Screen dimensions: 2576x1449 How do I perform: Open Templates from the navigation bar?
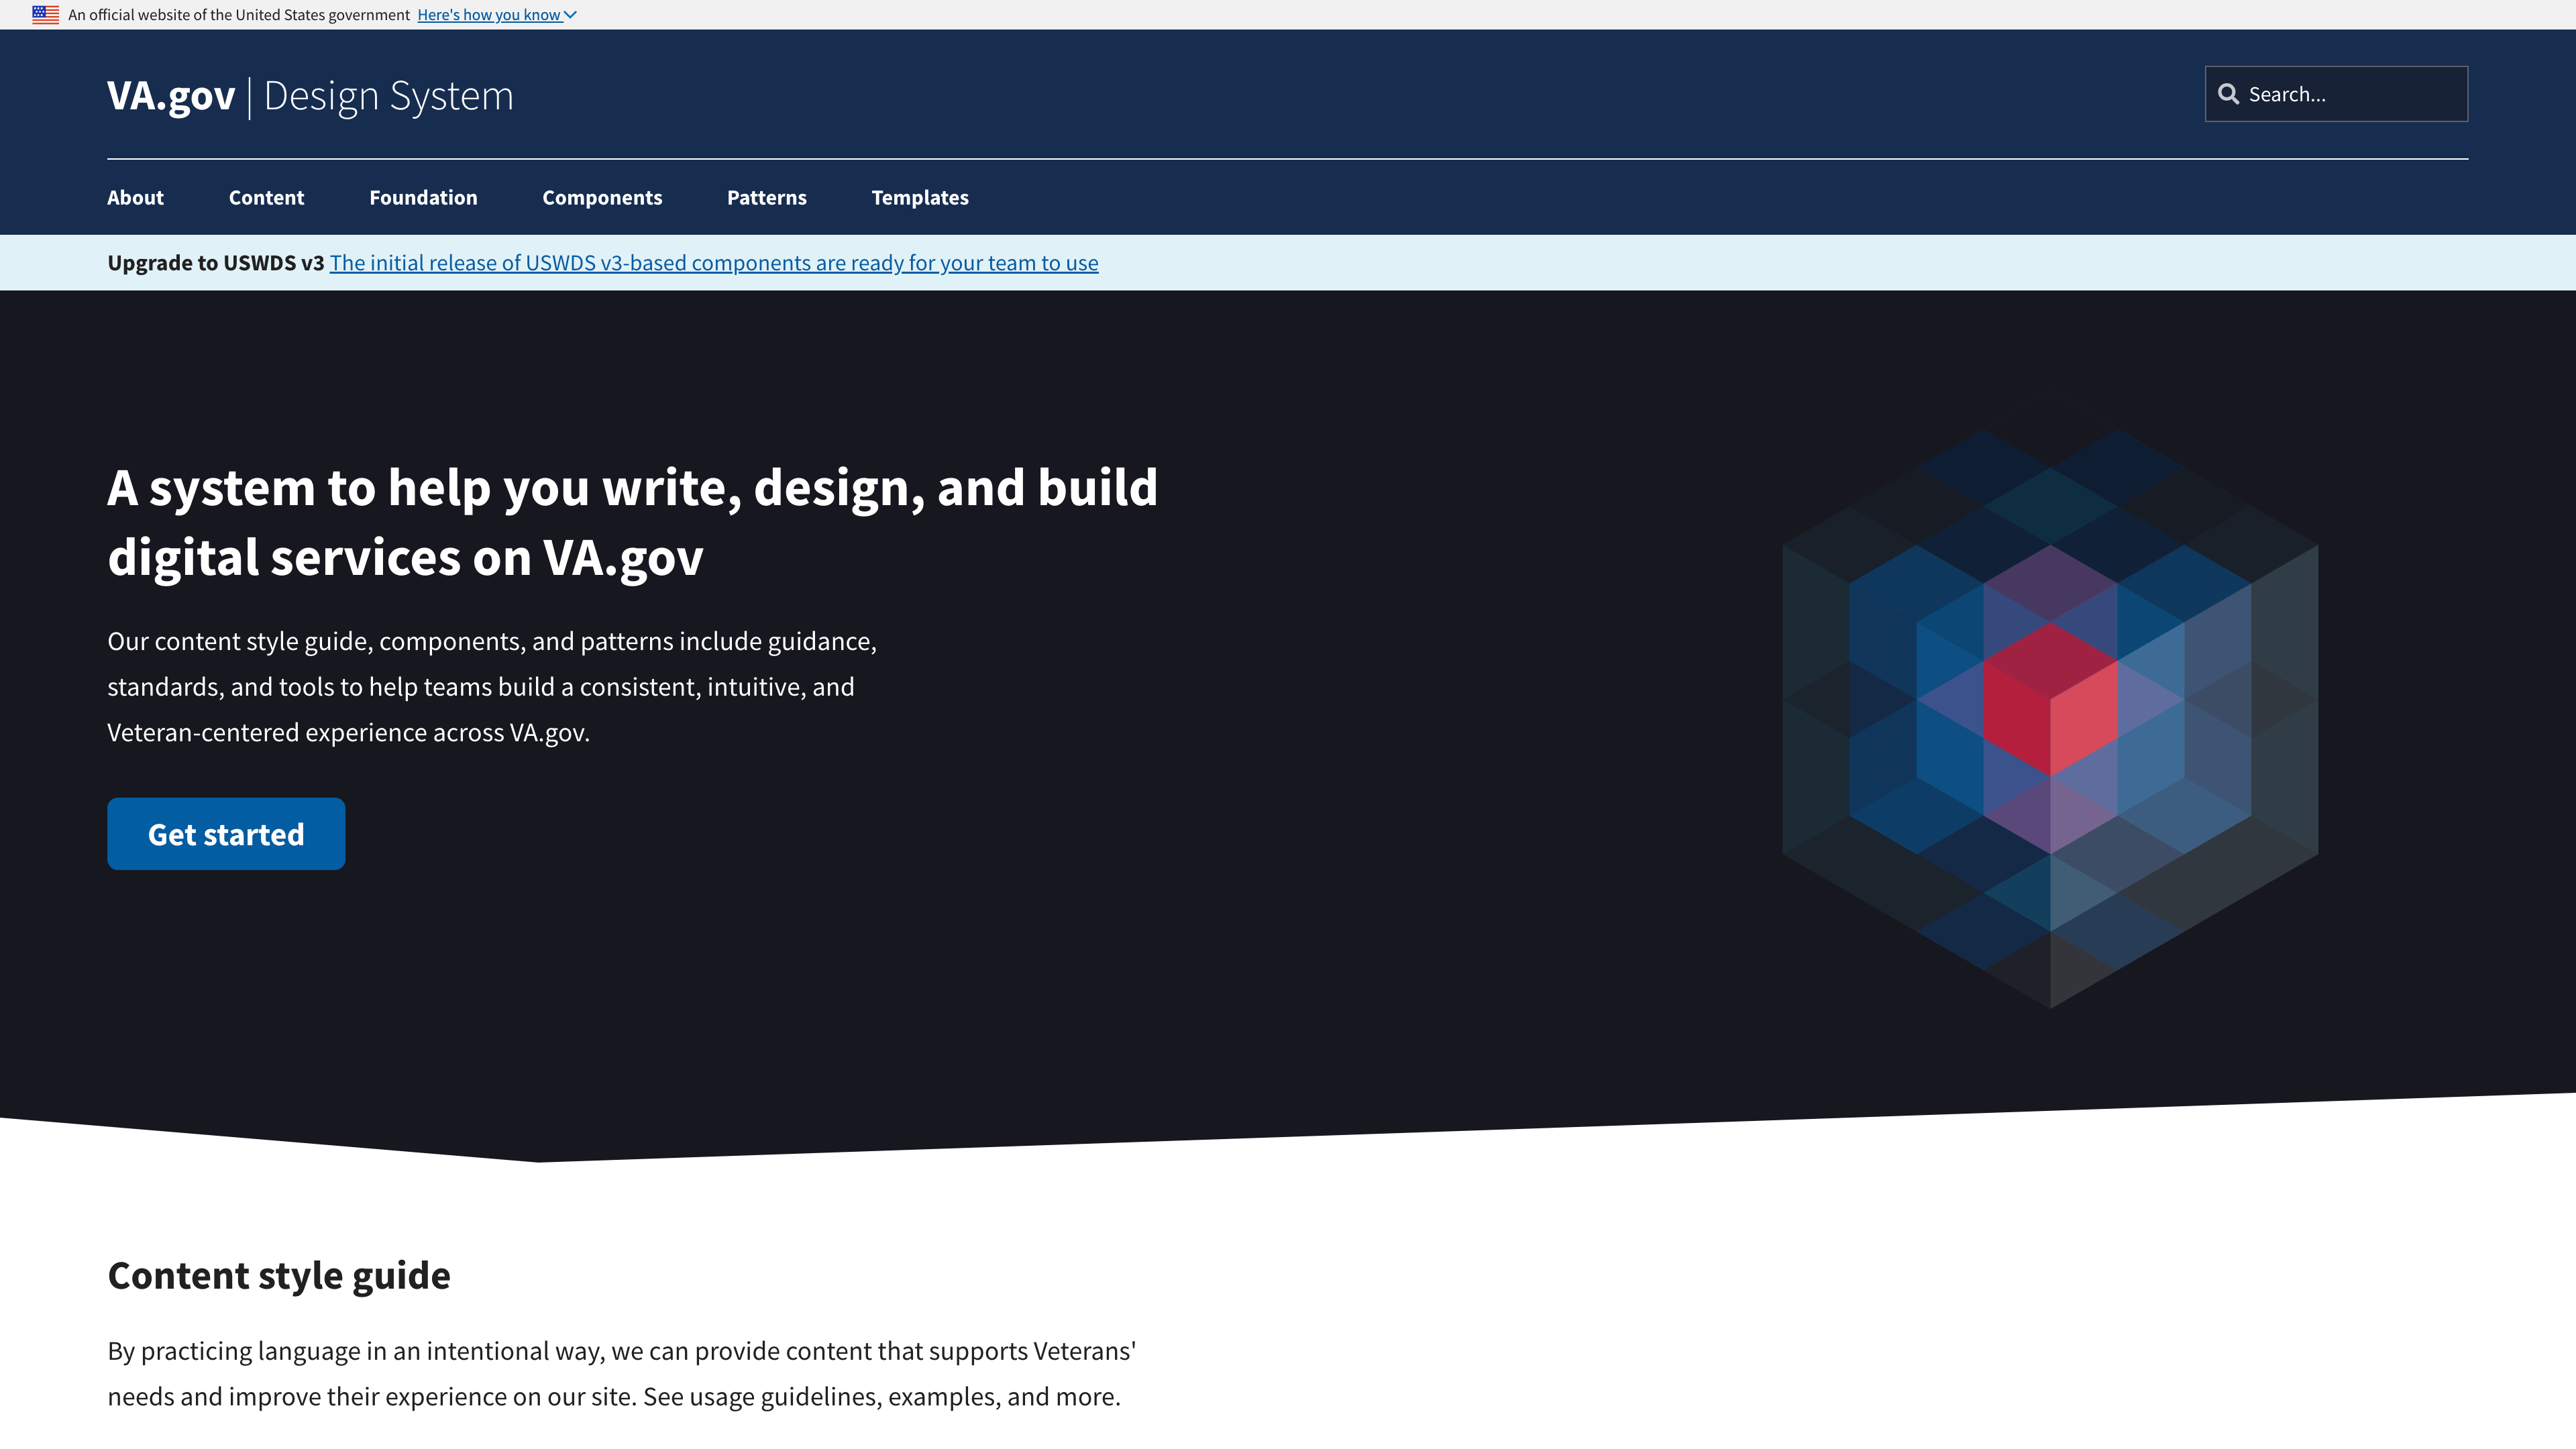[x=919, y=197]
